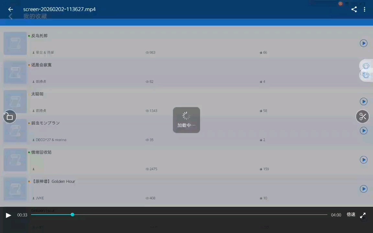Image resolution: width=373 pixels, height=233 pixels.
Task: Click the teal seek handle on progress bar
Action: [x=73, y=215]
